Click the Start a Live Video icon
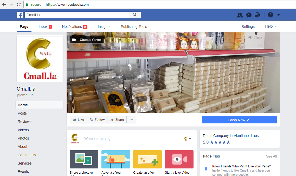The image size is (296, 176). (179, 159)
